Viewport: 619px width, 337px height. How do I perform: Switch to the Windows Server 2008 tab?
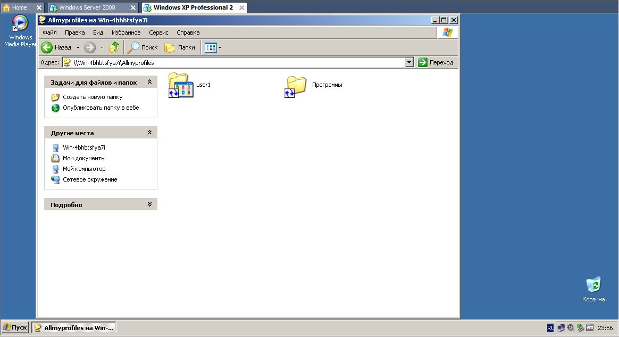click(x=87, y=7)
